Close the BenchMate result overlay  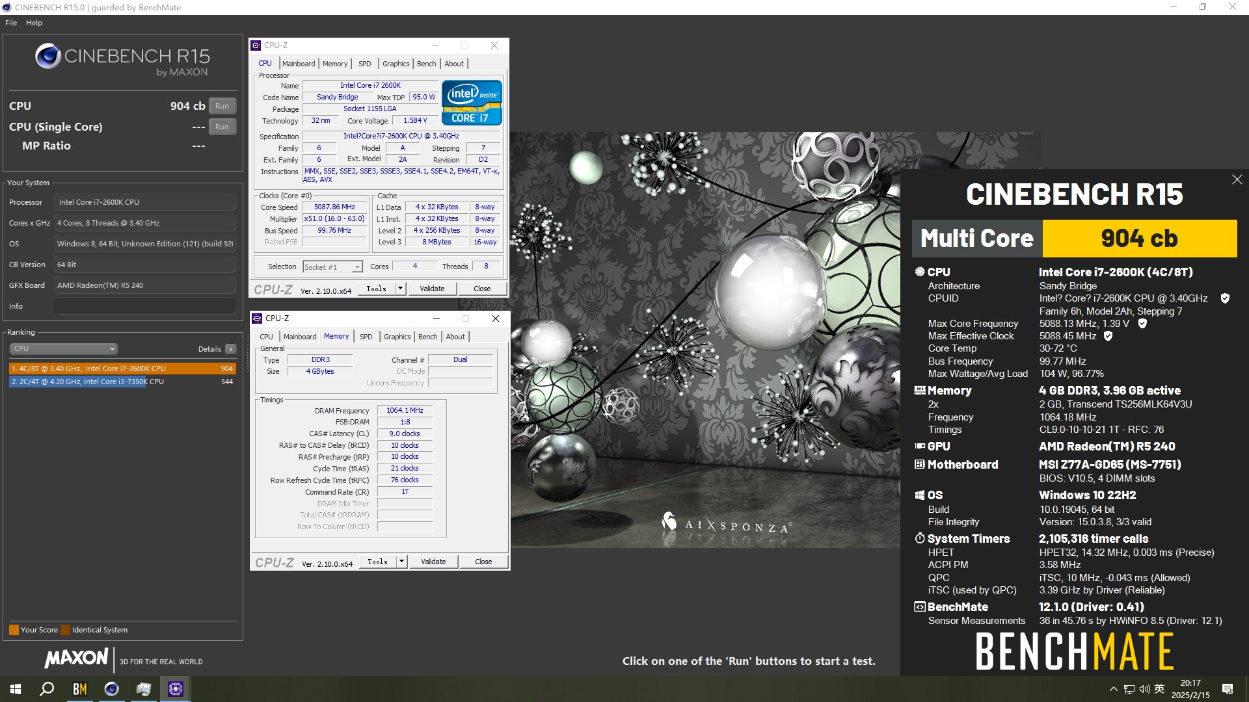[x=1237, y=179]
